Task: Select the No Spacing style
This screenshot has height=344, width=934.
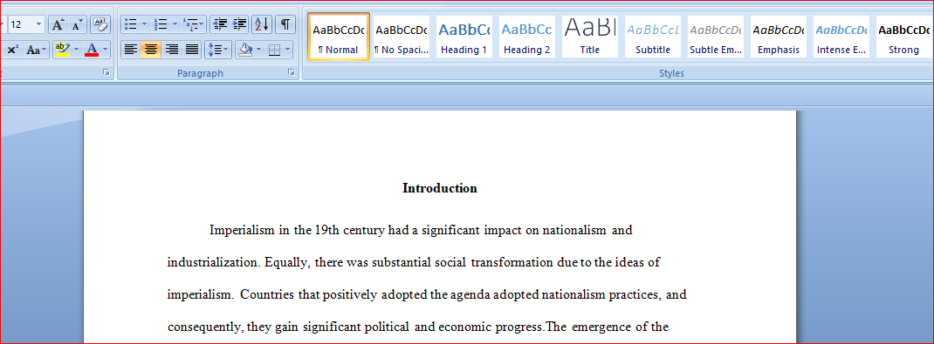Action: click(x=402, y=37)
